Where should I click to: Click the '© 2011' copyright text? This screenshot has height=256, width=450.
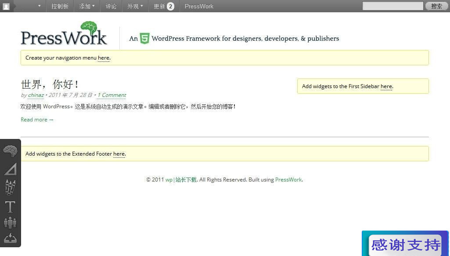tap(155, 180)
